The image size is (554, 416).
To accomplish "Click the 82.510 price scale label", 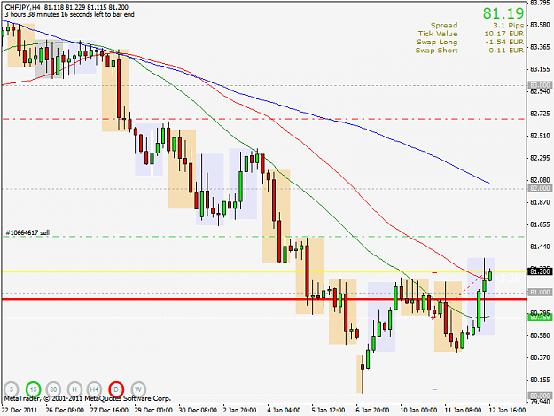I will pyautogui.click(x=540, y=136).
